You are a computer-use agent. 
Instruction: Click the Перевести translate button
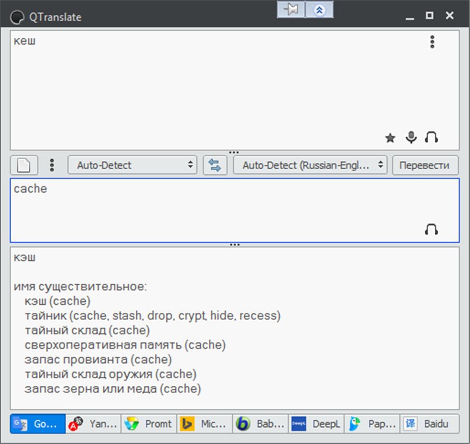425,165
